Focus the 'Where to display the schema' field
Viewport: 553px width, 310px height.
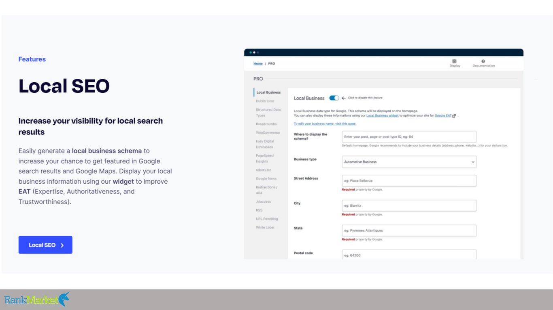pyautogui.click(x=409, y=137)
